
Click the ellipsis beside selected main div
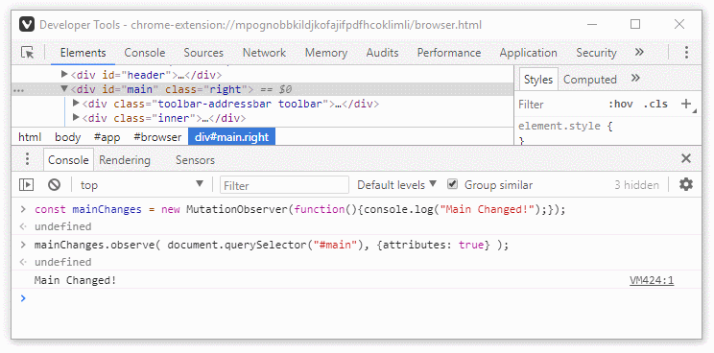point(18,91)
